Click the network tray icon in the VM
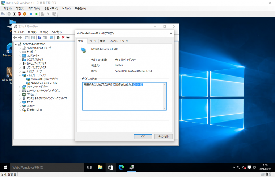 point(239,167)
